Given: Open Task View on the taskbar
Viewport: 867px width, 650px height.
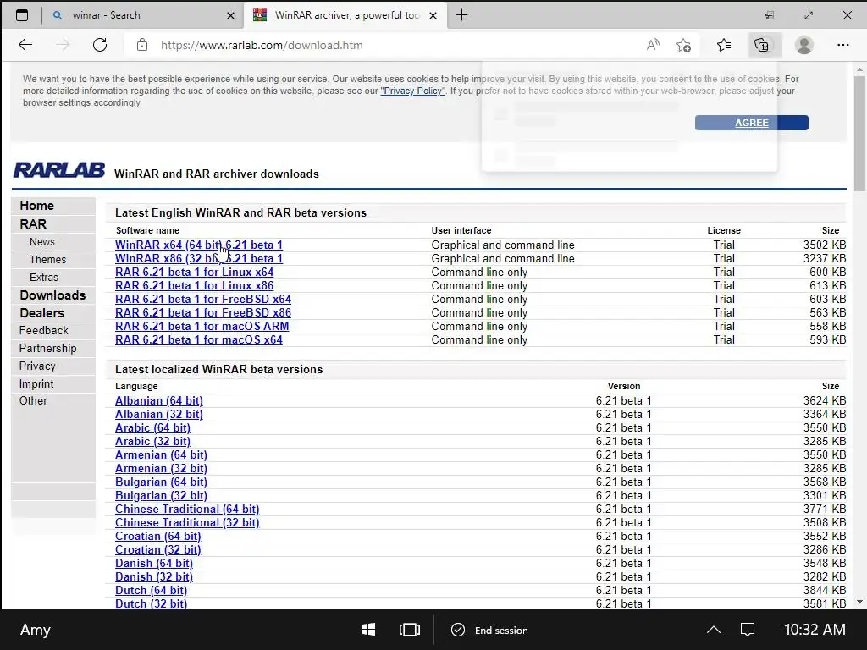Looking at the screenshot, I should (x=410, y=630).
